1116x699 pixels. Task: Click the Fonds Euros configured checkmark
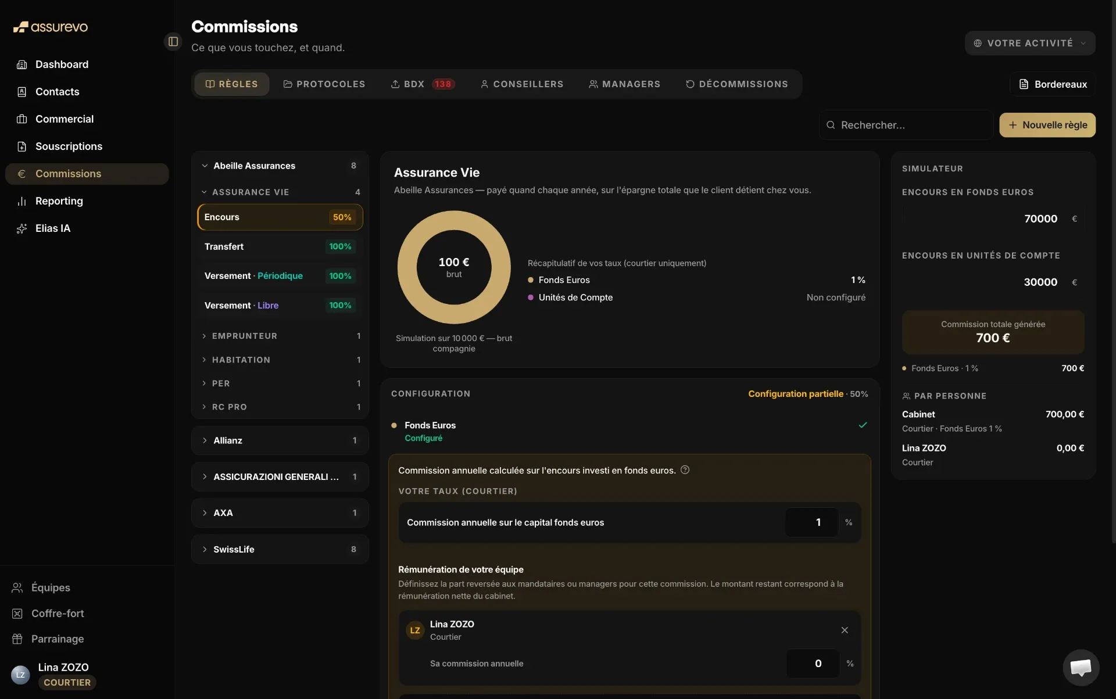[x=863, y=425]
